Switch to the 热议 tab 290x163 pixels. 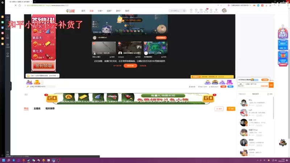(x=26, y=108)
